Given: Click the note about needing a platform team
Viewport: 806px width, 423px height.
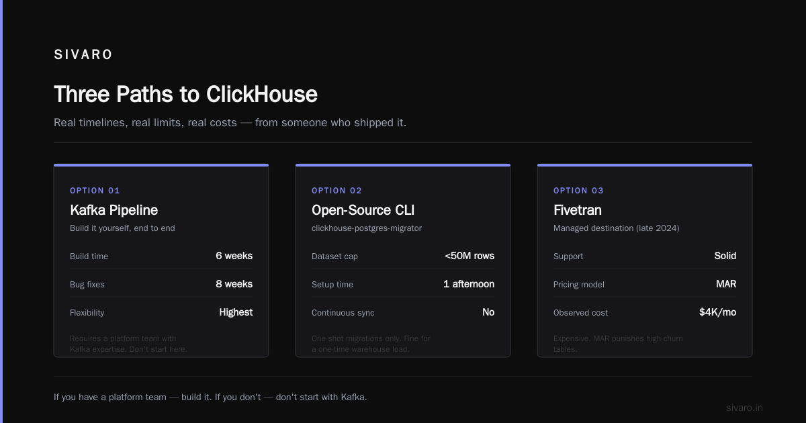Looking at the screenshot, I should [x=128, y=344].
